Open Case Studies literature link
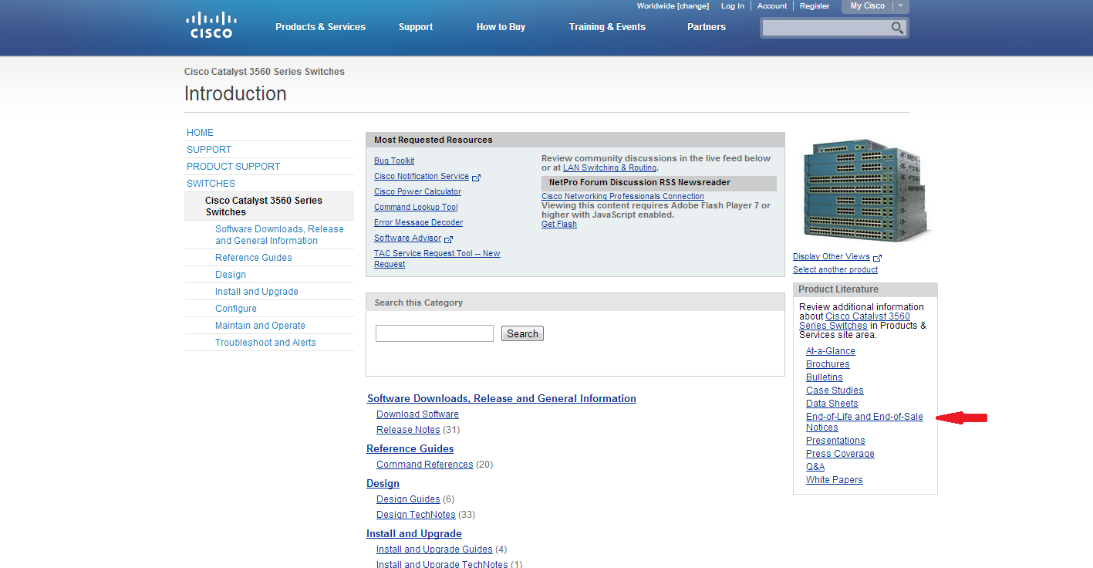The width and height of the screenshot is (1093, 568). 835,390
